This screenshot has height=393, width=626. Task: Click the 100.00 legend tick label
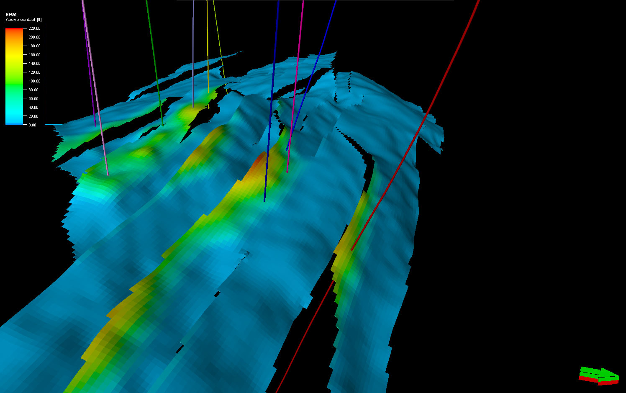point(34,81)
